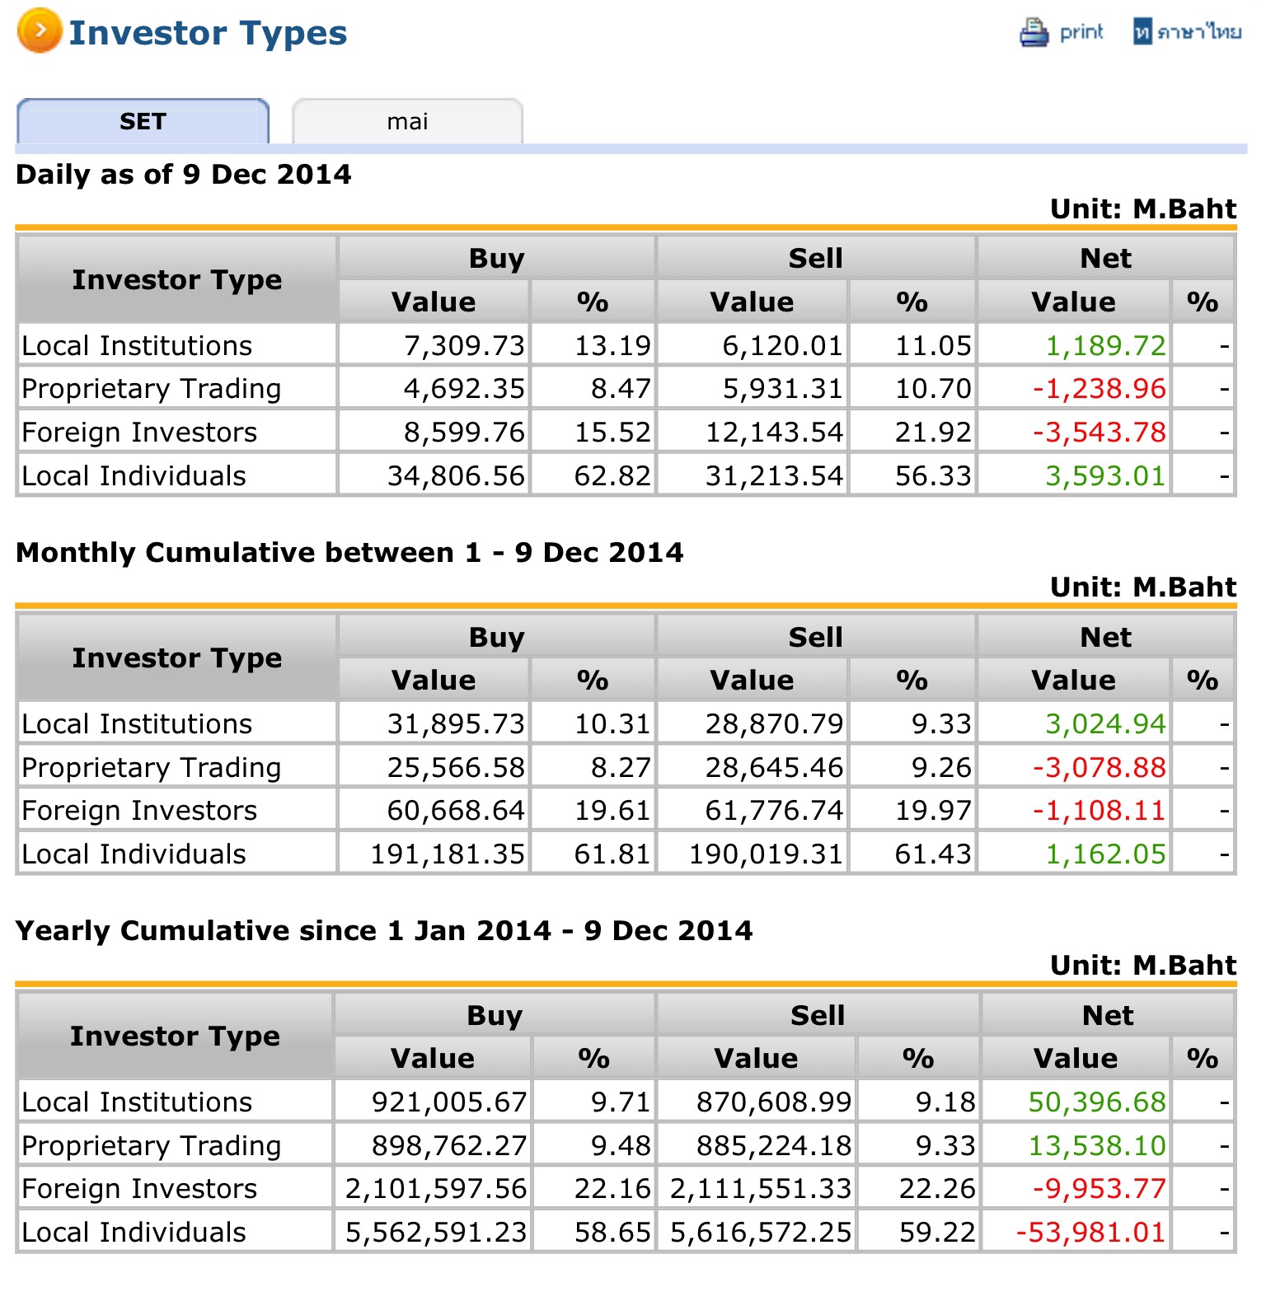Open the print link
Viewport: 1266px width, 1301px height.
click(1081, 32)
